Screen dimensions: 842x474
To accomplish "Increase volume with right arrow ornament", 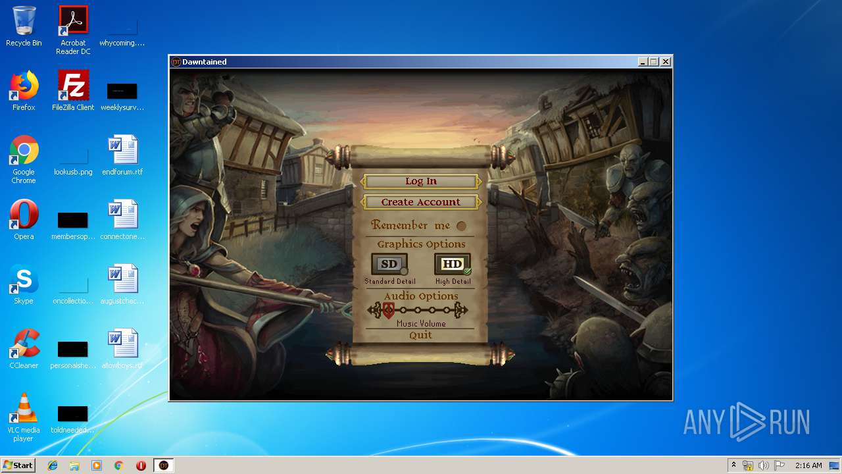I will 462,310.
